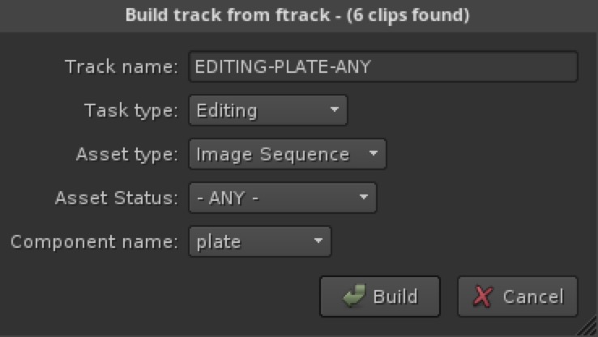Click the arrow on Asset type combo box
The image size is (598, 337).
click(x=374, y=153)
